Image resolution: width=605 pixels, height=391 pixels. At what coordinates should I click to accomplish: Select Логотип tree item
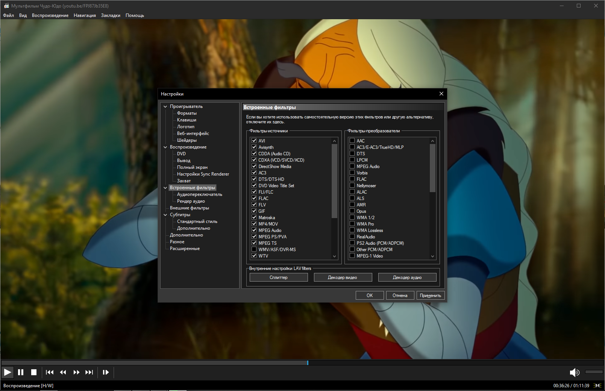(186, 127)
